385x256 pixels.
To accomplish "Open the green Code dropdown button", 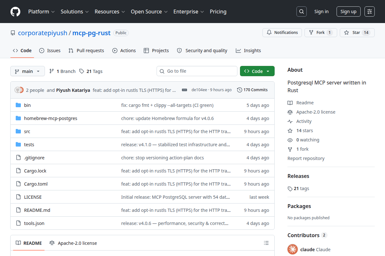I will tap(257, 71).
